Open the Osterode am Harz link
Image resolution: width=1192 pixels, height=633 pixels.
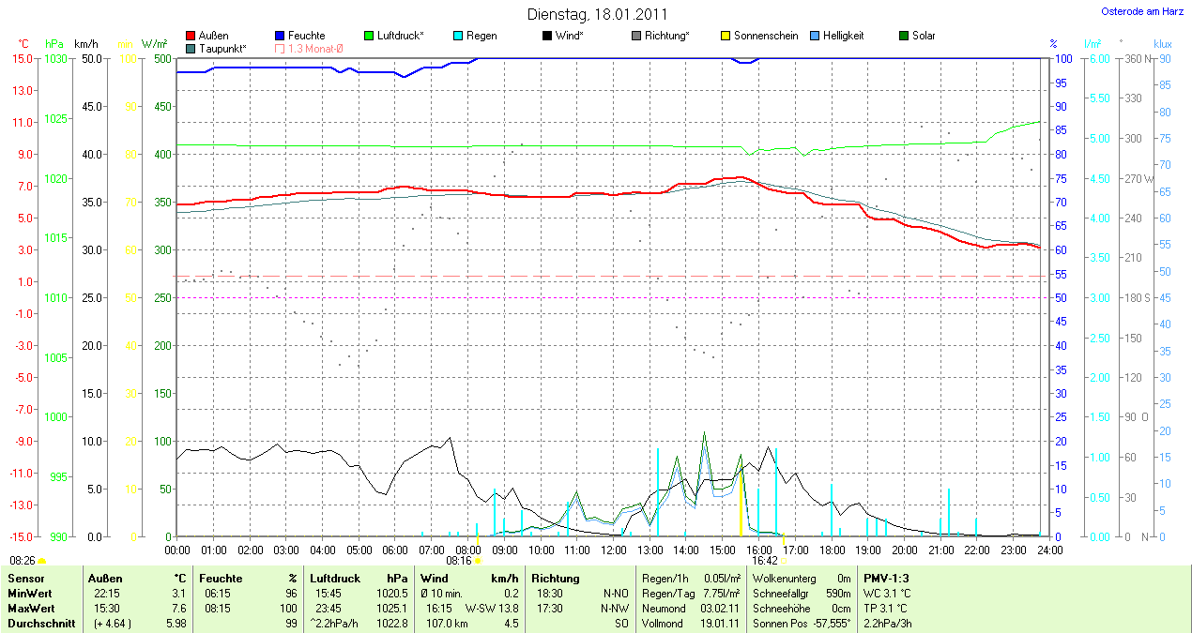pyautogui.click(x=1142, y=11)
